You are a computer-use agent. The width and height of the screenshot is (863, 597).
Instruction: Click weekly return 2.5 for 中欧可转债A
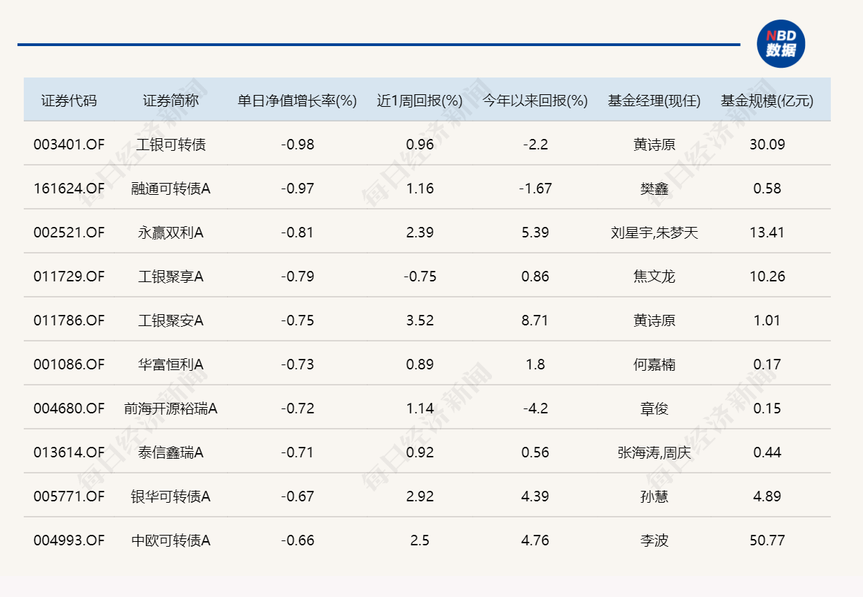coord(420,540)
